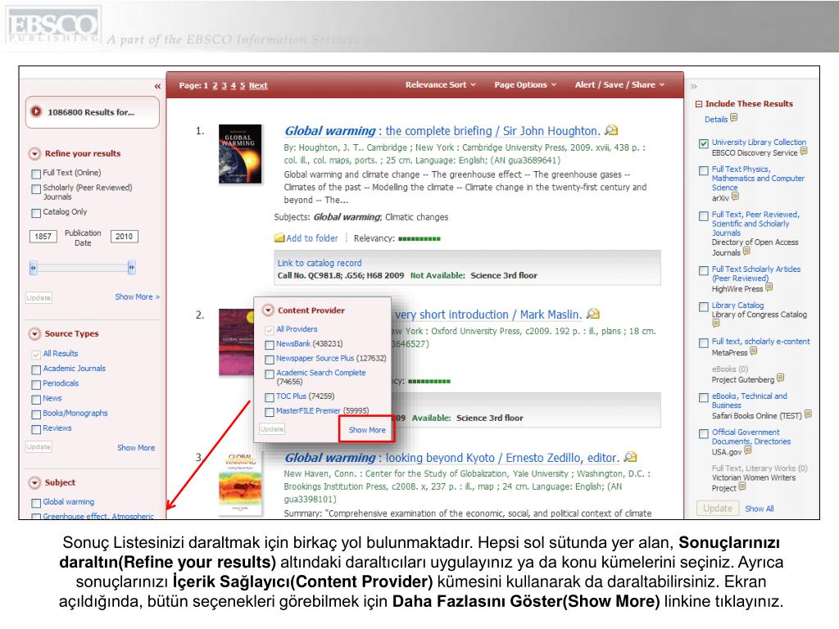Image resolution: width=839 pixels, height=629 pixels.
Task: Click info note icon beside EBSCO Discovery Service
Action: click(x=804, y=152)
